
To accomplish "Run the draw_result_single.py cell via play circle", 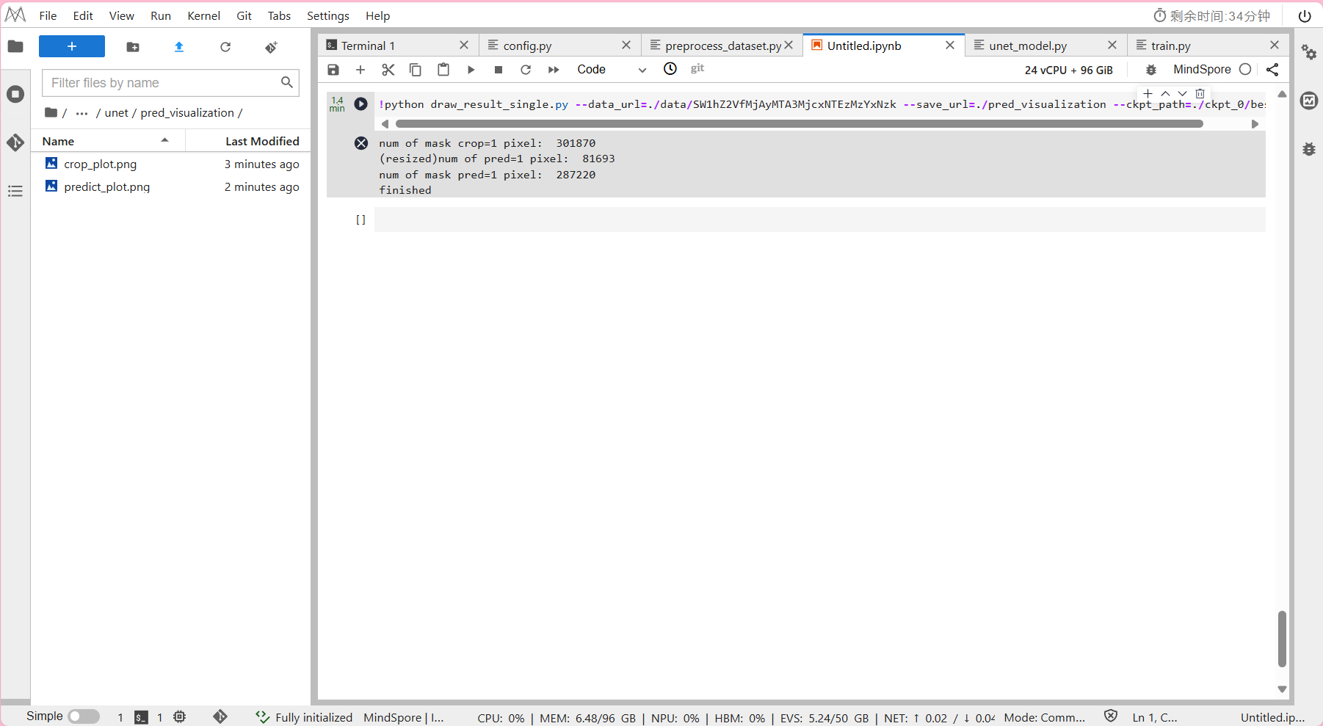I will tap(361, 104).
